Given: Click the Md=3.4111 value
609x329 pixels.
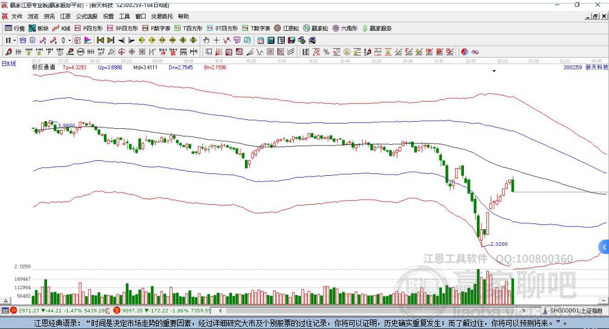Looking at the screenshot, I should click(145, 67).
